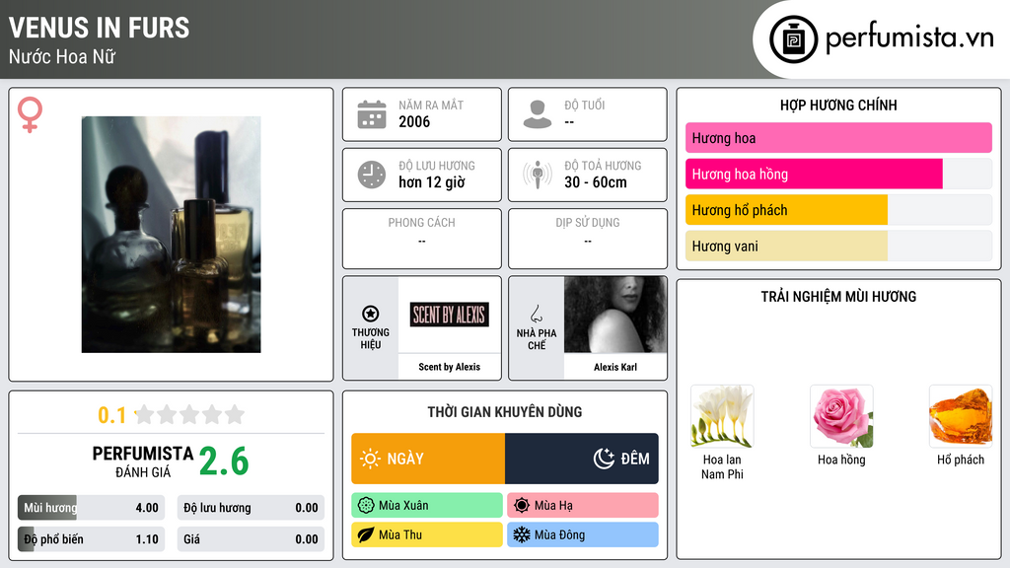This screenshot has height=568, width=1010.
Task: Click the snowflake icon in Mùa Đông
Action: click(522, 534)
